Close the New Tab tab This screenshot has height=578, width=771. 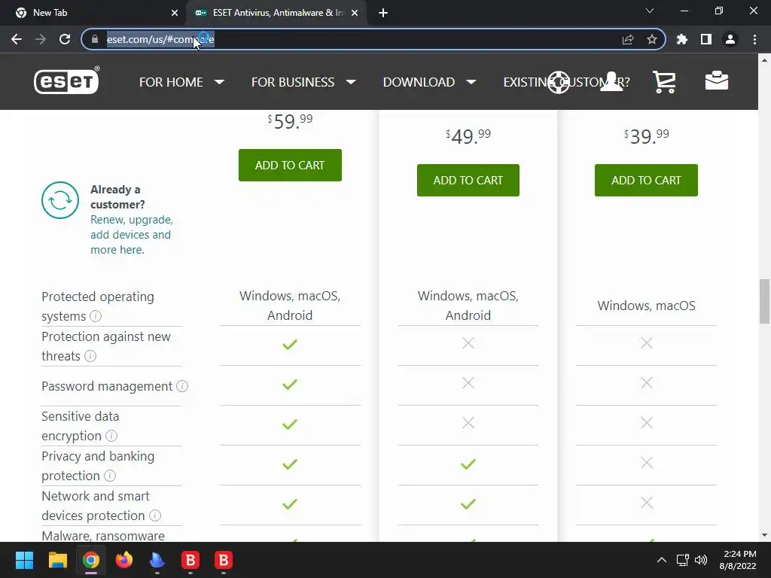pyautogui.click(x=175, y=13)
